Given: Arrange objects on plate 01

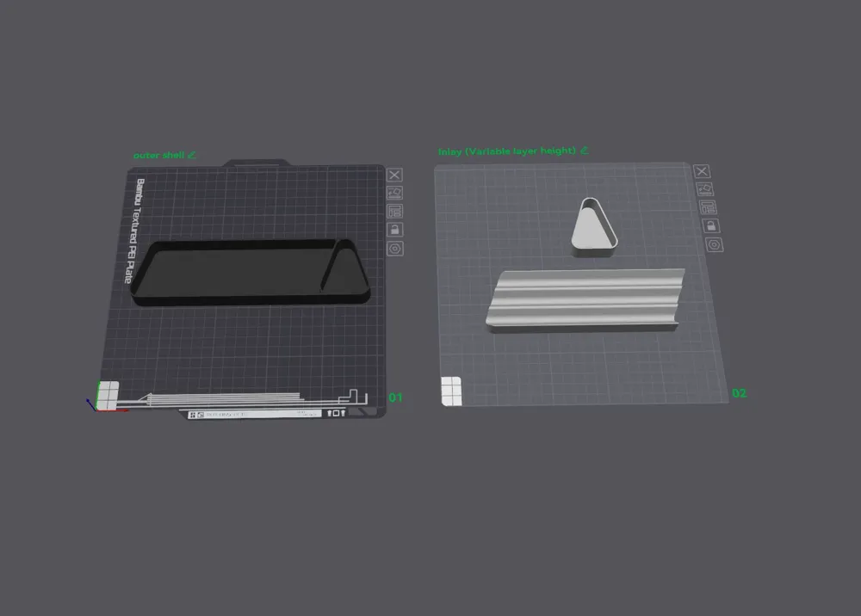Looking at the screenshot, I should pyautogui.click(x=394, y=211).
